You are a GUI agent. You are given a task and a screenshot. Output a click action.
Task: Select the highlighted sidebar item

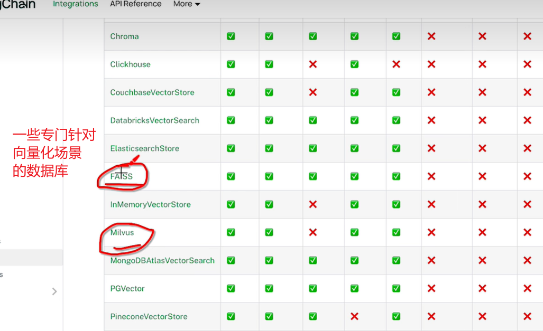pos(31,258)
